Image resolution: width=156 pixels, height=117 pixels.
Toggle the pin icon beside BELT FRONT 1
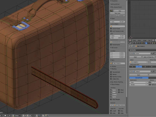[x=130, y=46]
